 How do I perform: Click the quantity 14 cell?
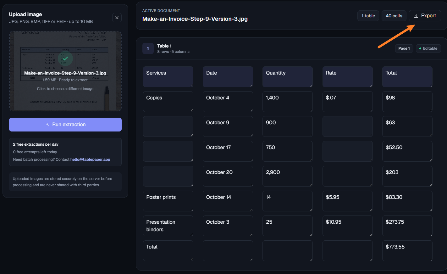tap(288, 201)
